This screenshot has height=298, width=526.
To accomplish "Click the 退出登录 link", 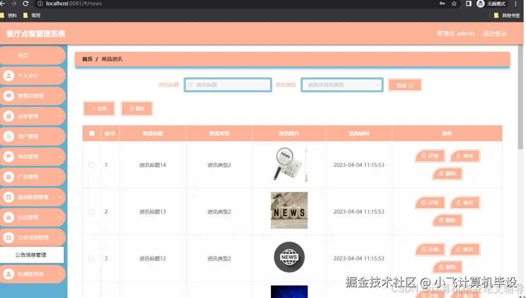I will tap(495, 34).
